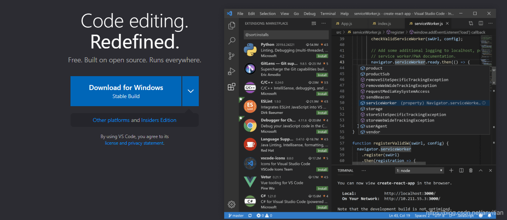
Task: Open Extensions panel more actions ellipsis
Action: (x=324, y=23)
